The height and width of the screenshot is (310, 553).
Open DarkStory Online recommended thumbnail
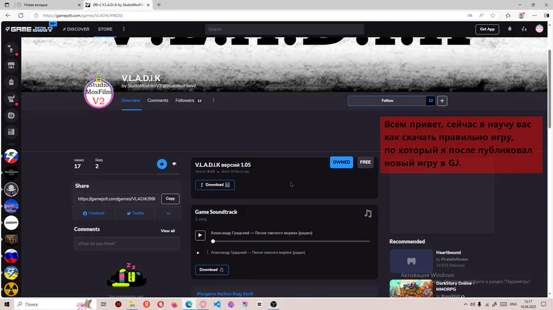[411, 289]
